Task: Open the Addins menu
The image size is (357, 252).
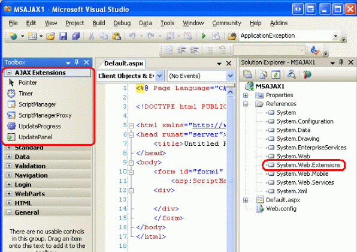Action: pos(279,23)
